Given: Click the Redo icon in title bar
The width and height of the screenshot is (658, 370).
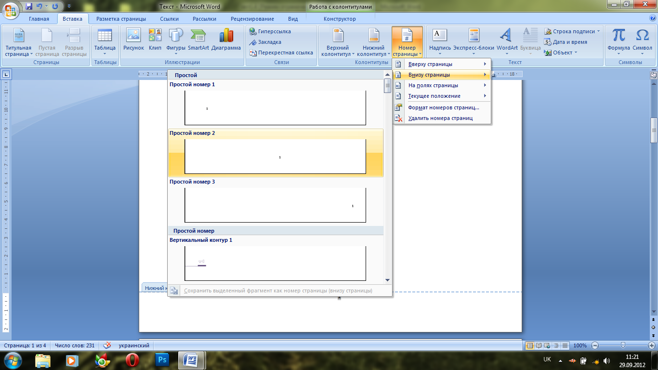Looking at the screenshot, I should [54, 7].
